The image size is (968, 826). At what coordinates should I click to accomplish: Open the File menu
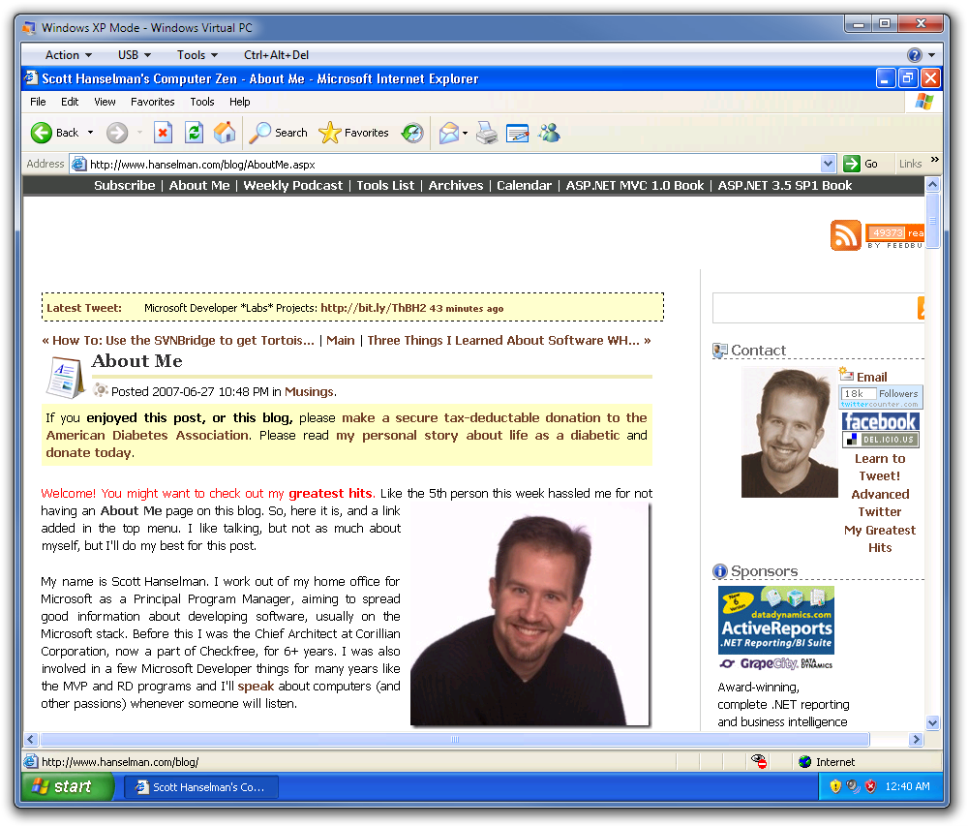pos(38,102)
